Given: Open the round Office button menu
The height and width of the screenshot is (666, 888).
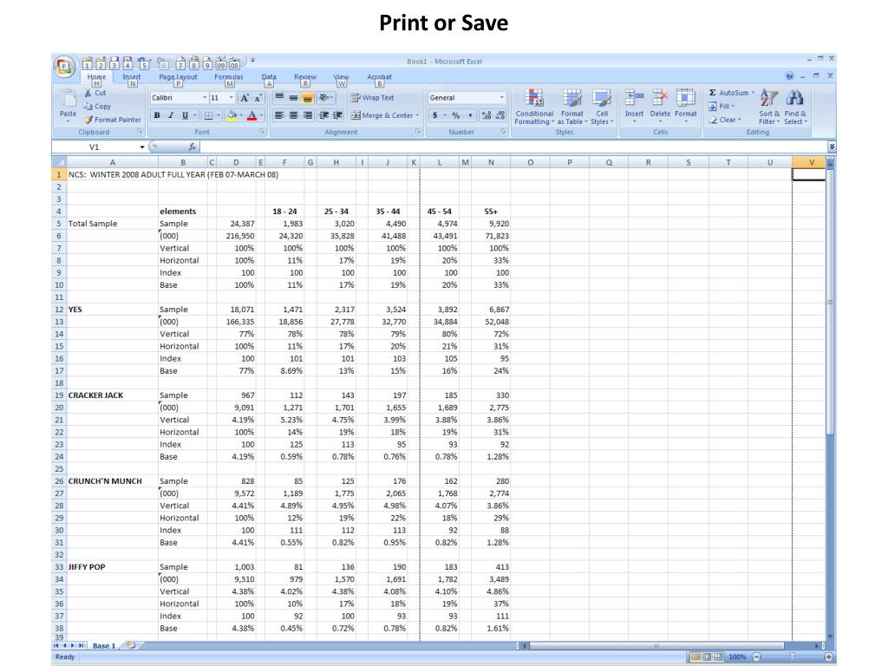Looking at the screenshot, I should [x=64, y=66].
